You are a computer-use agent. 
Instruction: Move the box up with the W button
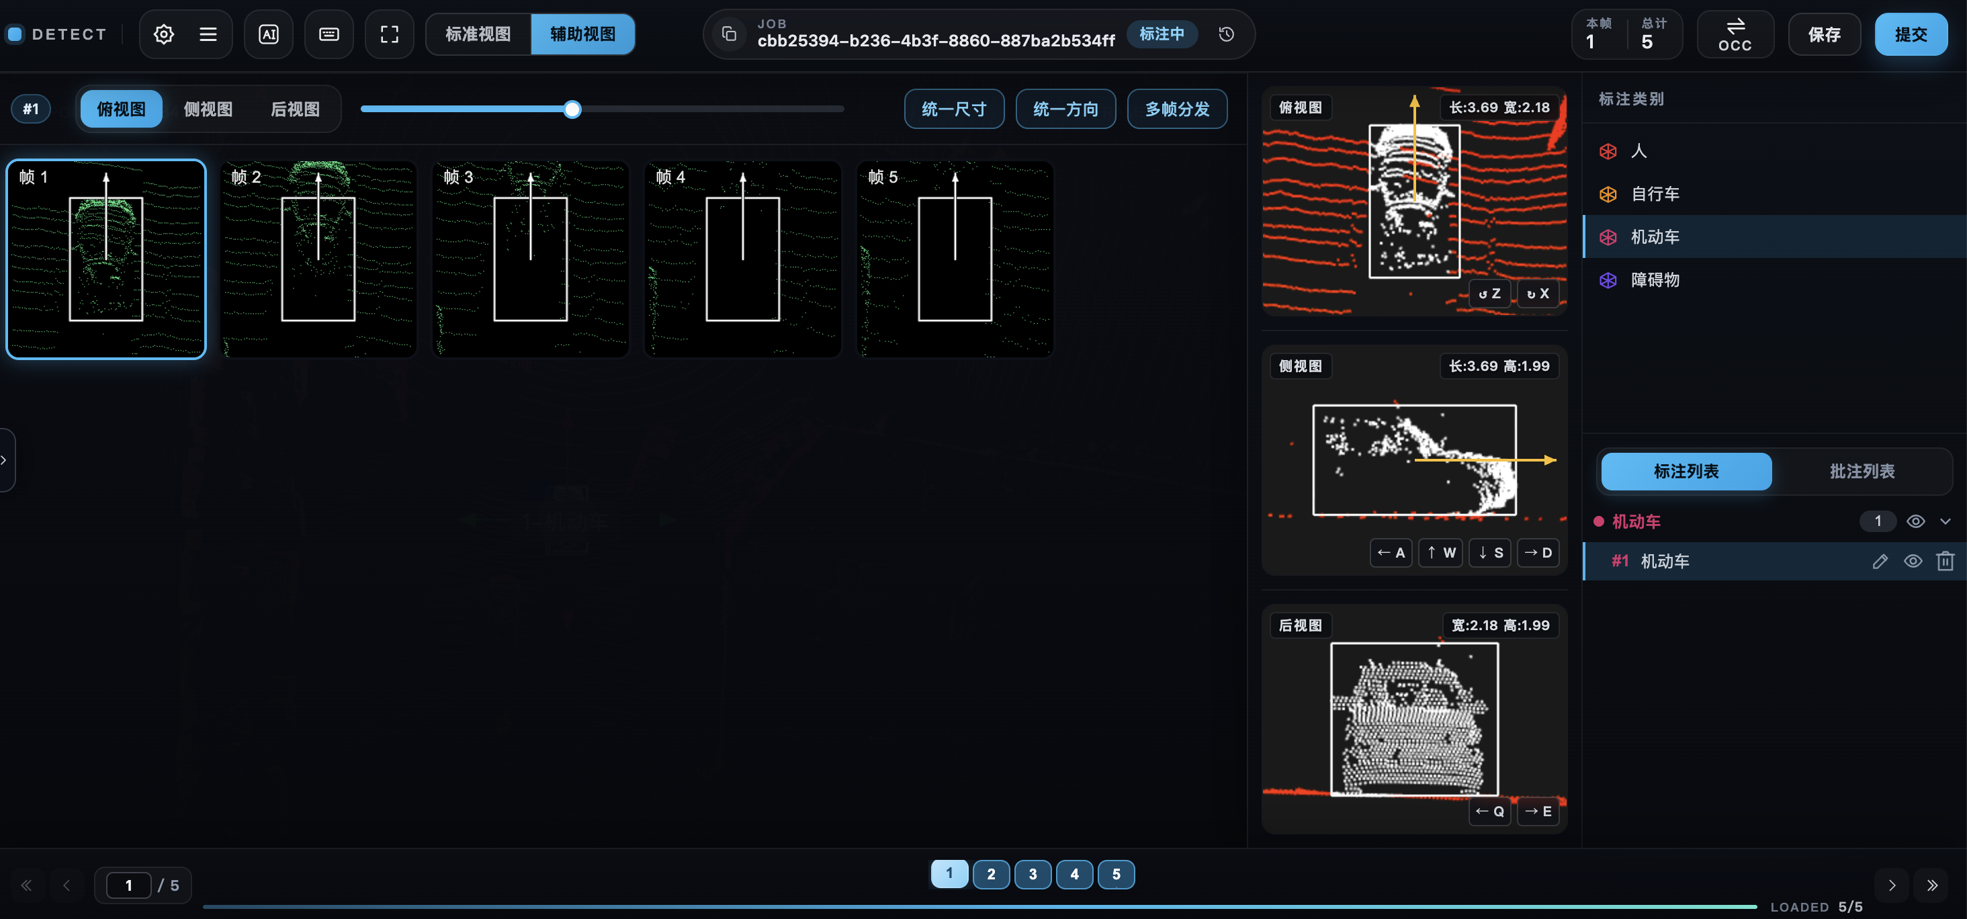click(1441, 553)
